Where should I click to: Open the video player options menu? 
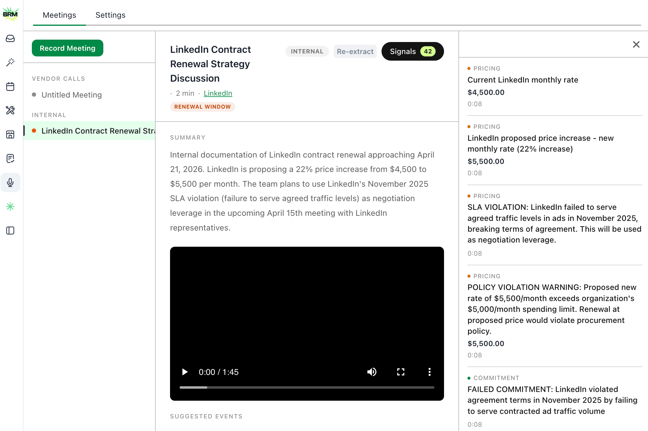point(430,372)
